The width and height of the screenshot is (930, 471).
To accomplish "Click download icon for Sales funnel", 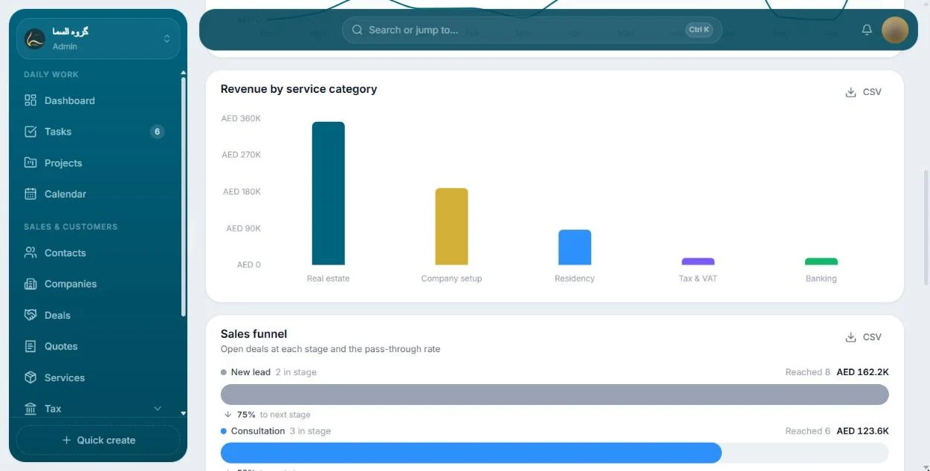I will pyautogui.click(x=850, y=337).
